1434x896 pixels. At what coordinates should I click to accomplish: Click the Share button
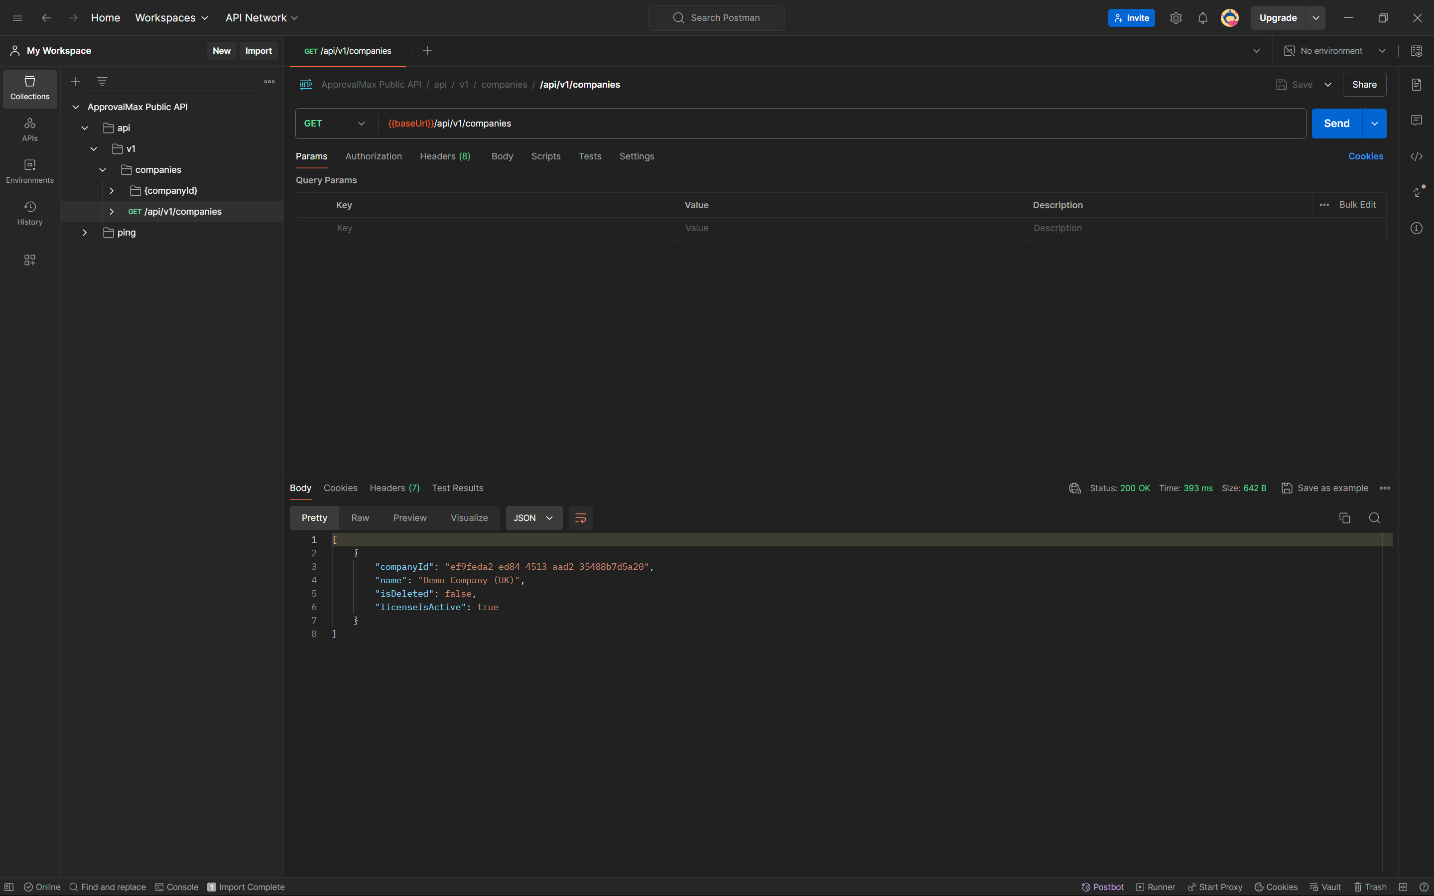(x=1364, y=85)
